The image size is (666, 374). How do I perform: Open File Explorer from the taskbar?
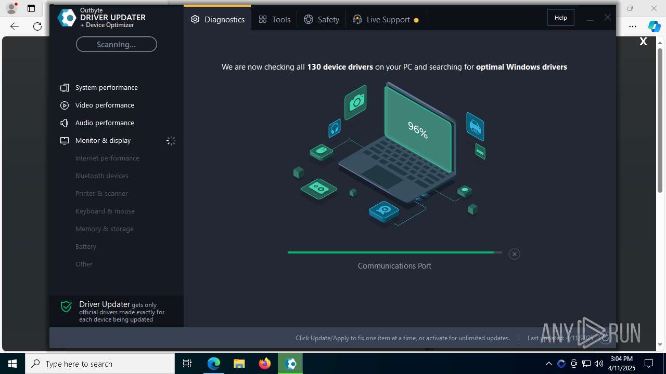coord(239,364)
